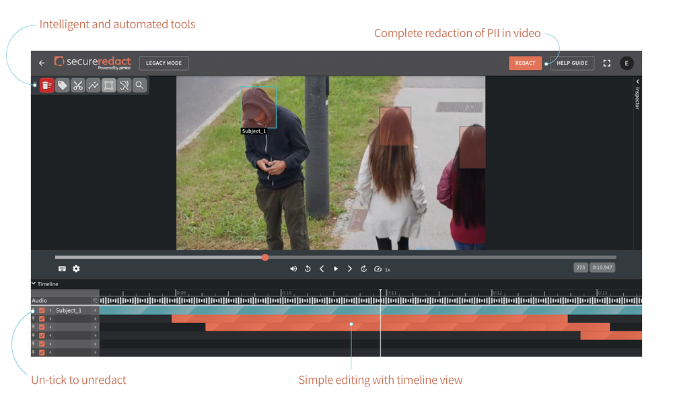
Task: Switch to Legacy Mode
Action: pos(164,63)
